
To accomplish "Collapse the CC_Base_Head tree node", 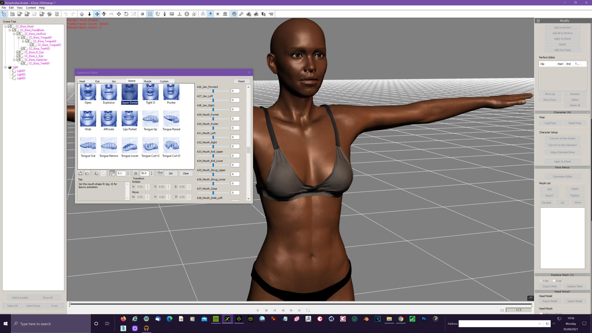I will pos(5,26).
